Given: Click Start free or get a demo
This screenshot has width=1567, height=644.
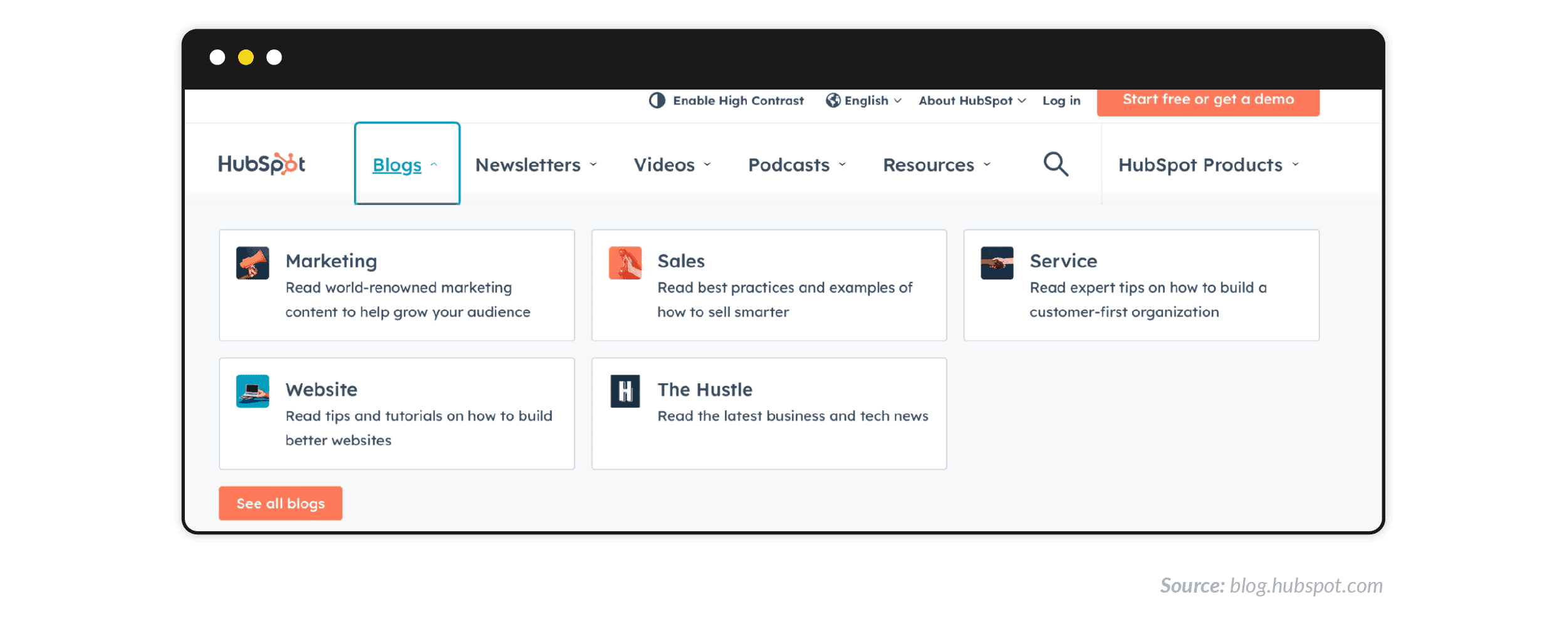Looking at the screenshot, I should point(1208,101).
